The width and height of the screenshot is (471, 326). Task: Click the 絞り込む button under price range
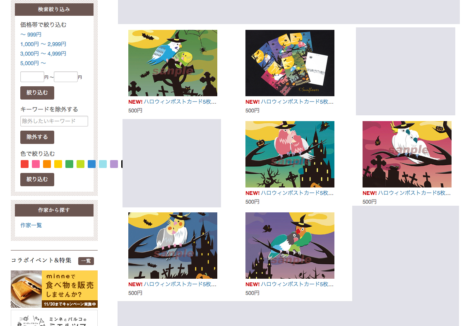[x=37, y=93]
